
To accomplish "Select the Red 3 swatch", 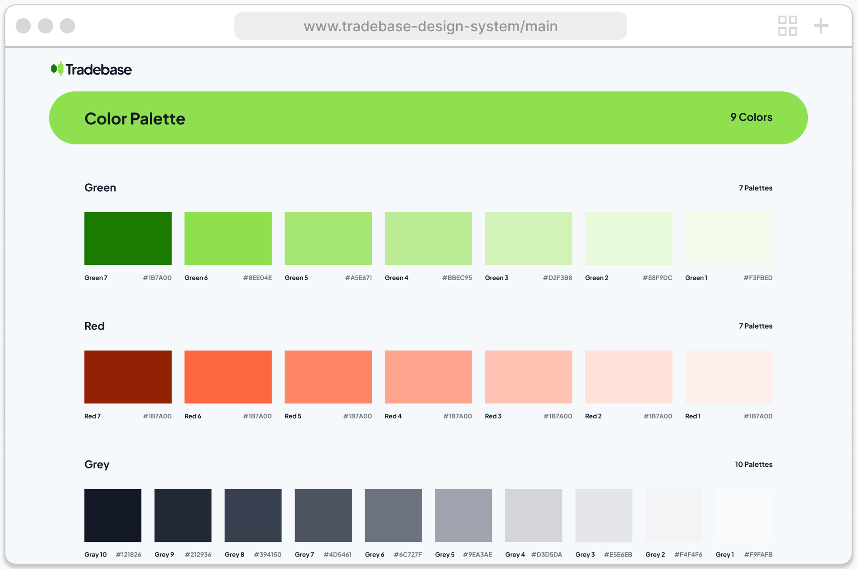I will 528,377.
